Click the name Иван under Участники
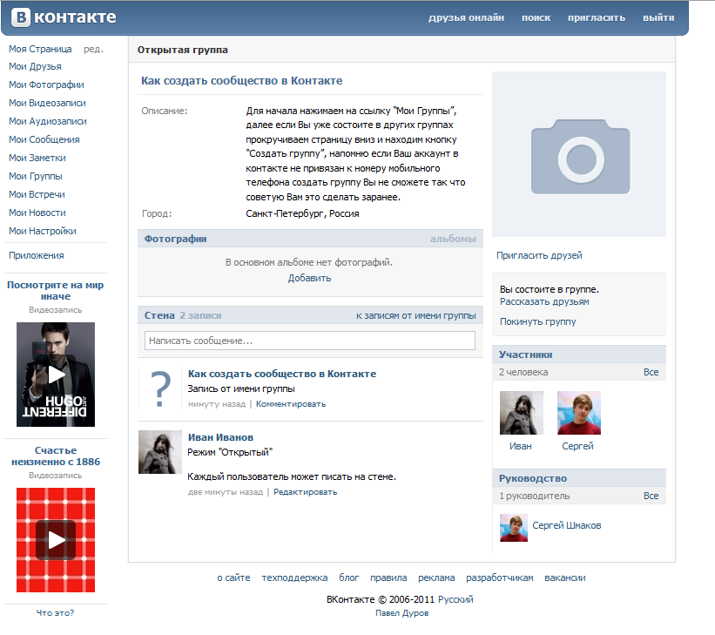Image resolution: width=715 pixels, height=635 pixels. (x=520, y=446)
